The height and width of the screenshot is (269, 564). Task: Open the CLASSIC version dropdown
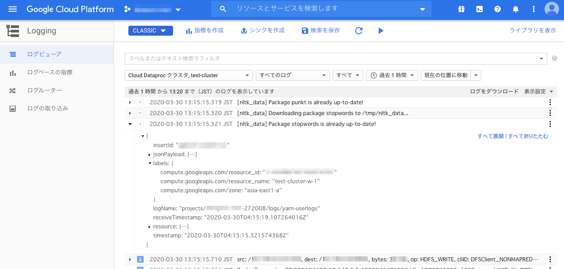pyautogui.click(x=150, y=30)
